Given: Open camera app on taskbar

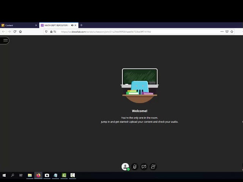Looking at the screenshot, I should pyautogui.click(x=47, y=175).
